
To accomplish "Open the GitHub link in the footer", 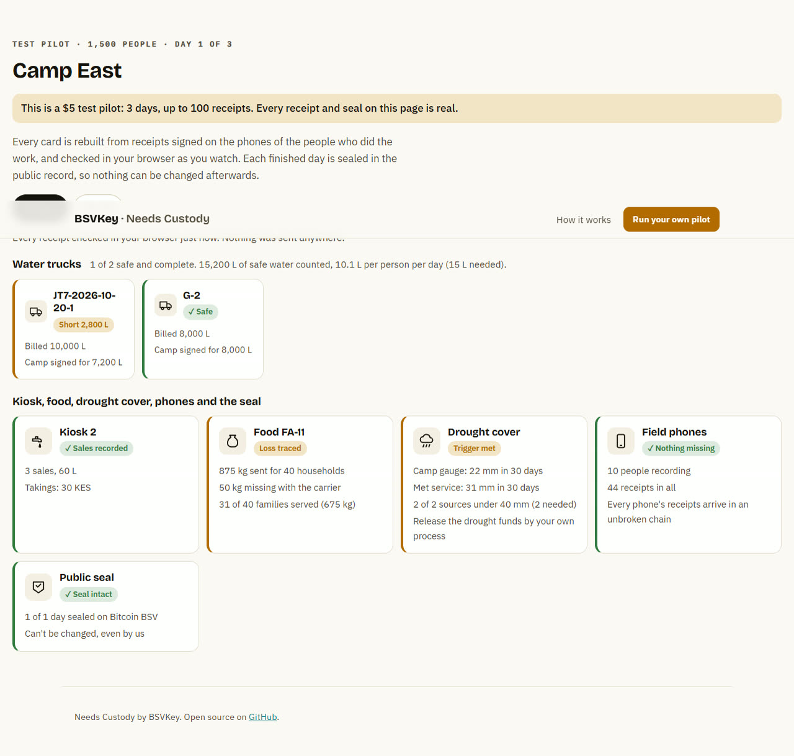I will tap(263, 717).
